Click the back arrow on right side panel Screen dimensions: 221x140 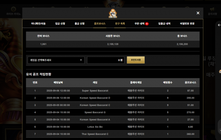click(x=219, y=25)
